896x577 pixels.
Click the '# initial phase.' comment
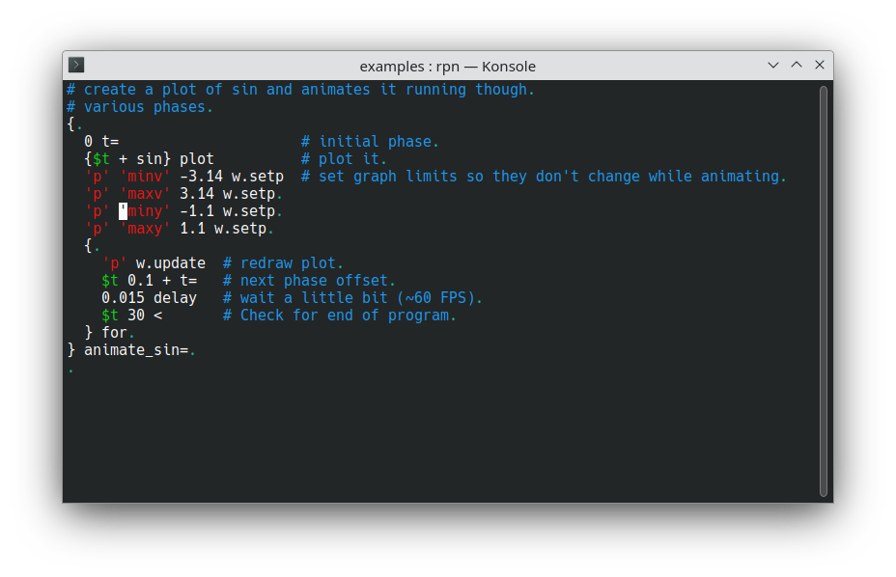(x=370, y=142)
